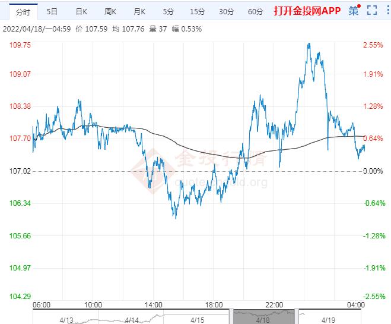Click 4/13 in the bottom navigator

(66, 320)
